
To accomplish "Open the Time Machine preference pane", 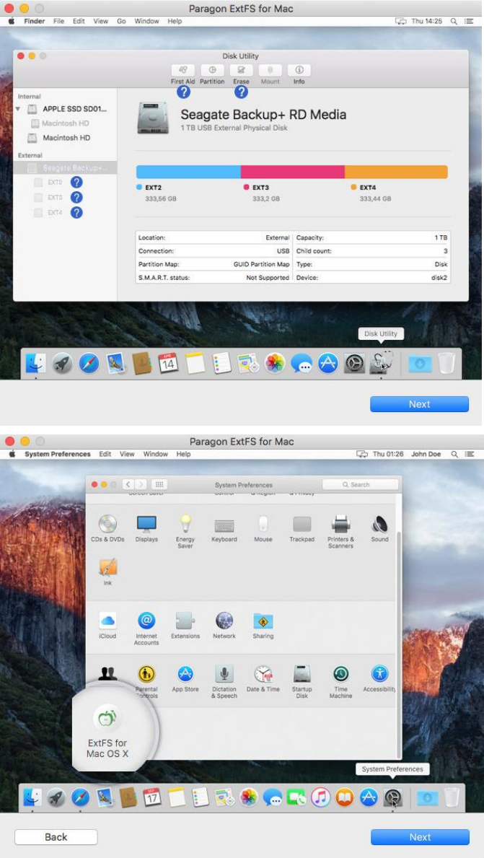I will pyautogui.click(x=340, y=673).
